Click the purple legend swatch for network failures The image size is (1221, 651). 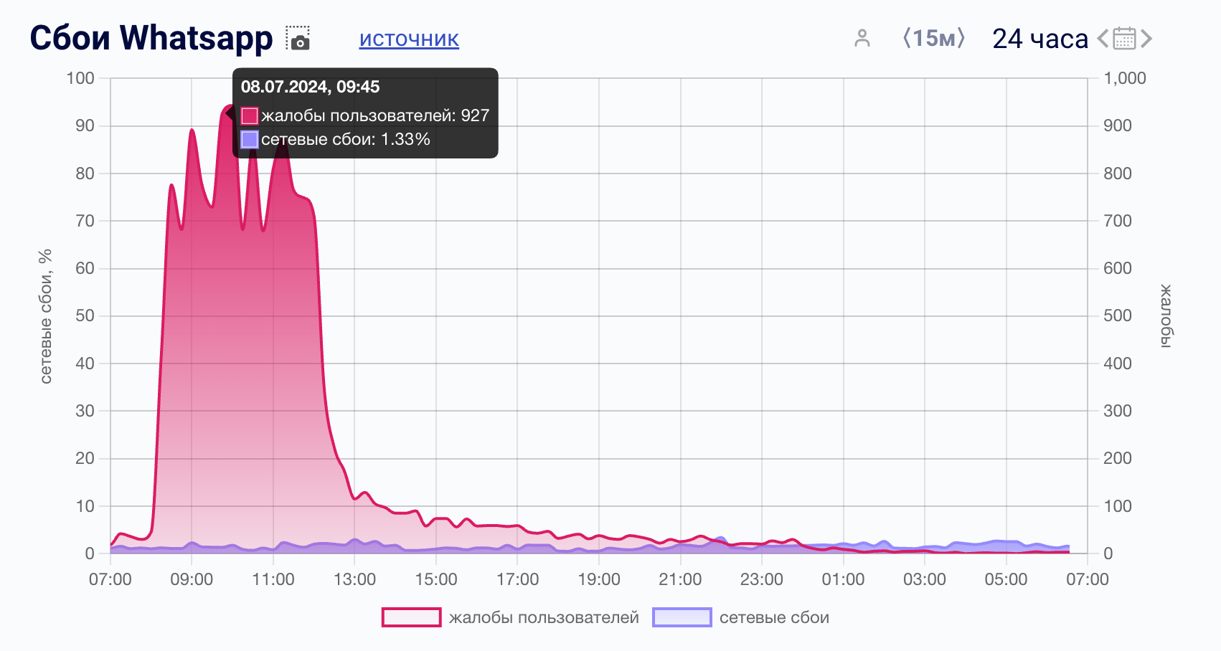pyautogui.click(x=682, y=617)
